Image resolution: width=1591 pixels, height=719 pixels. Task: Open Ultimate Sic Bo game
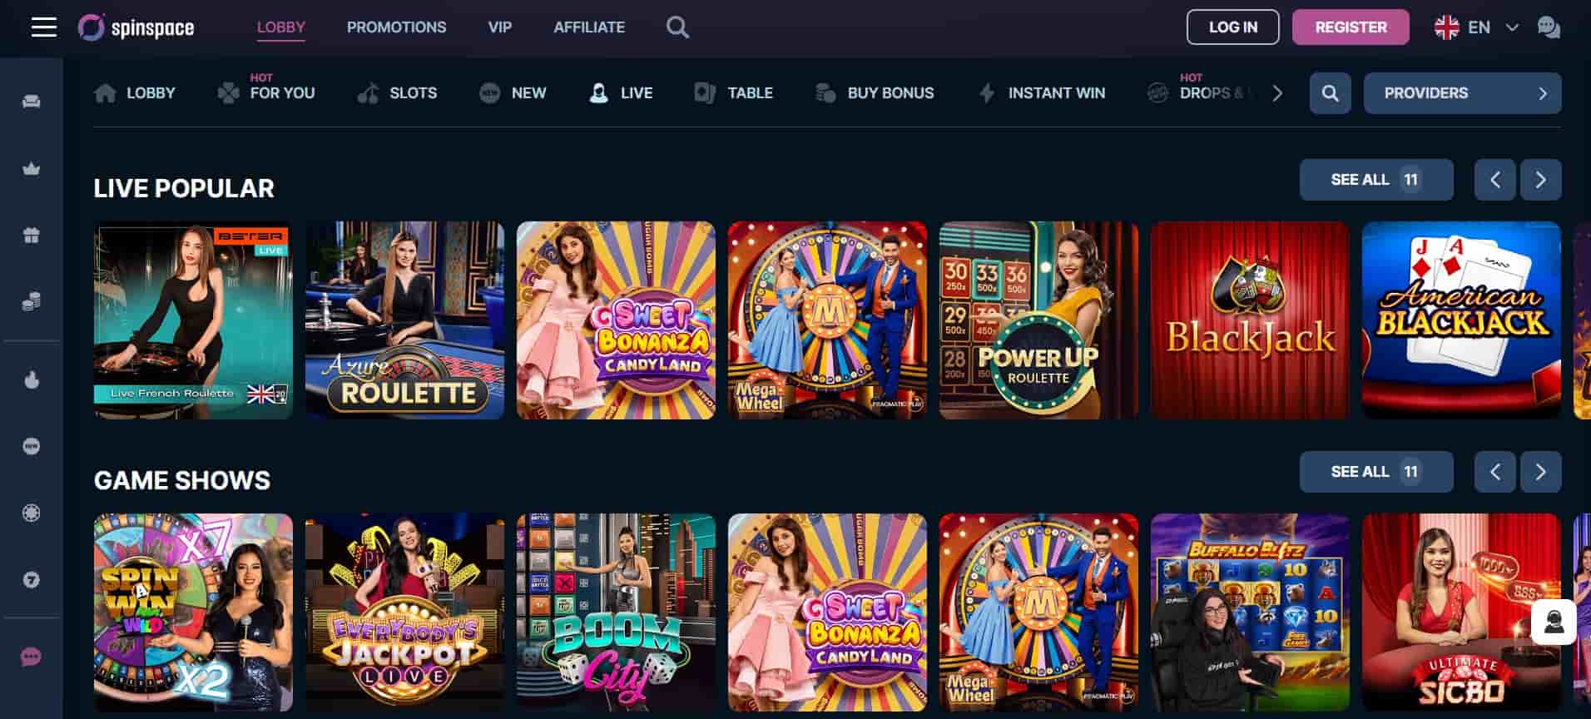[x=1461, y=612]
